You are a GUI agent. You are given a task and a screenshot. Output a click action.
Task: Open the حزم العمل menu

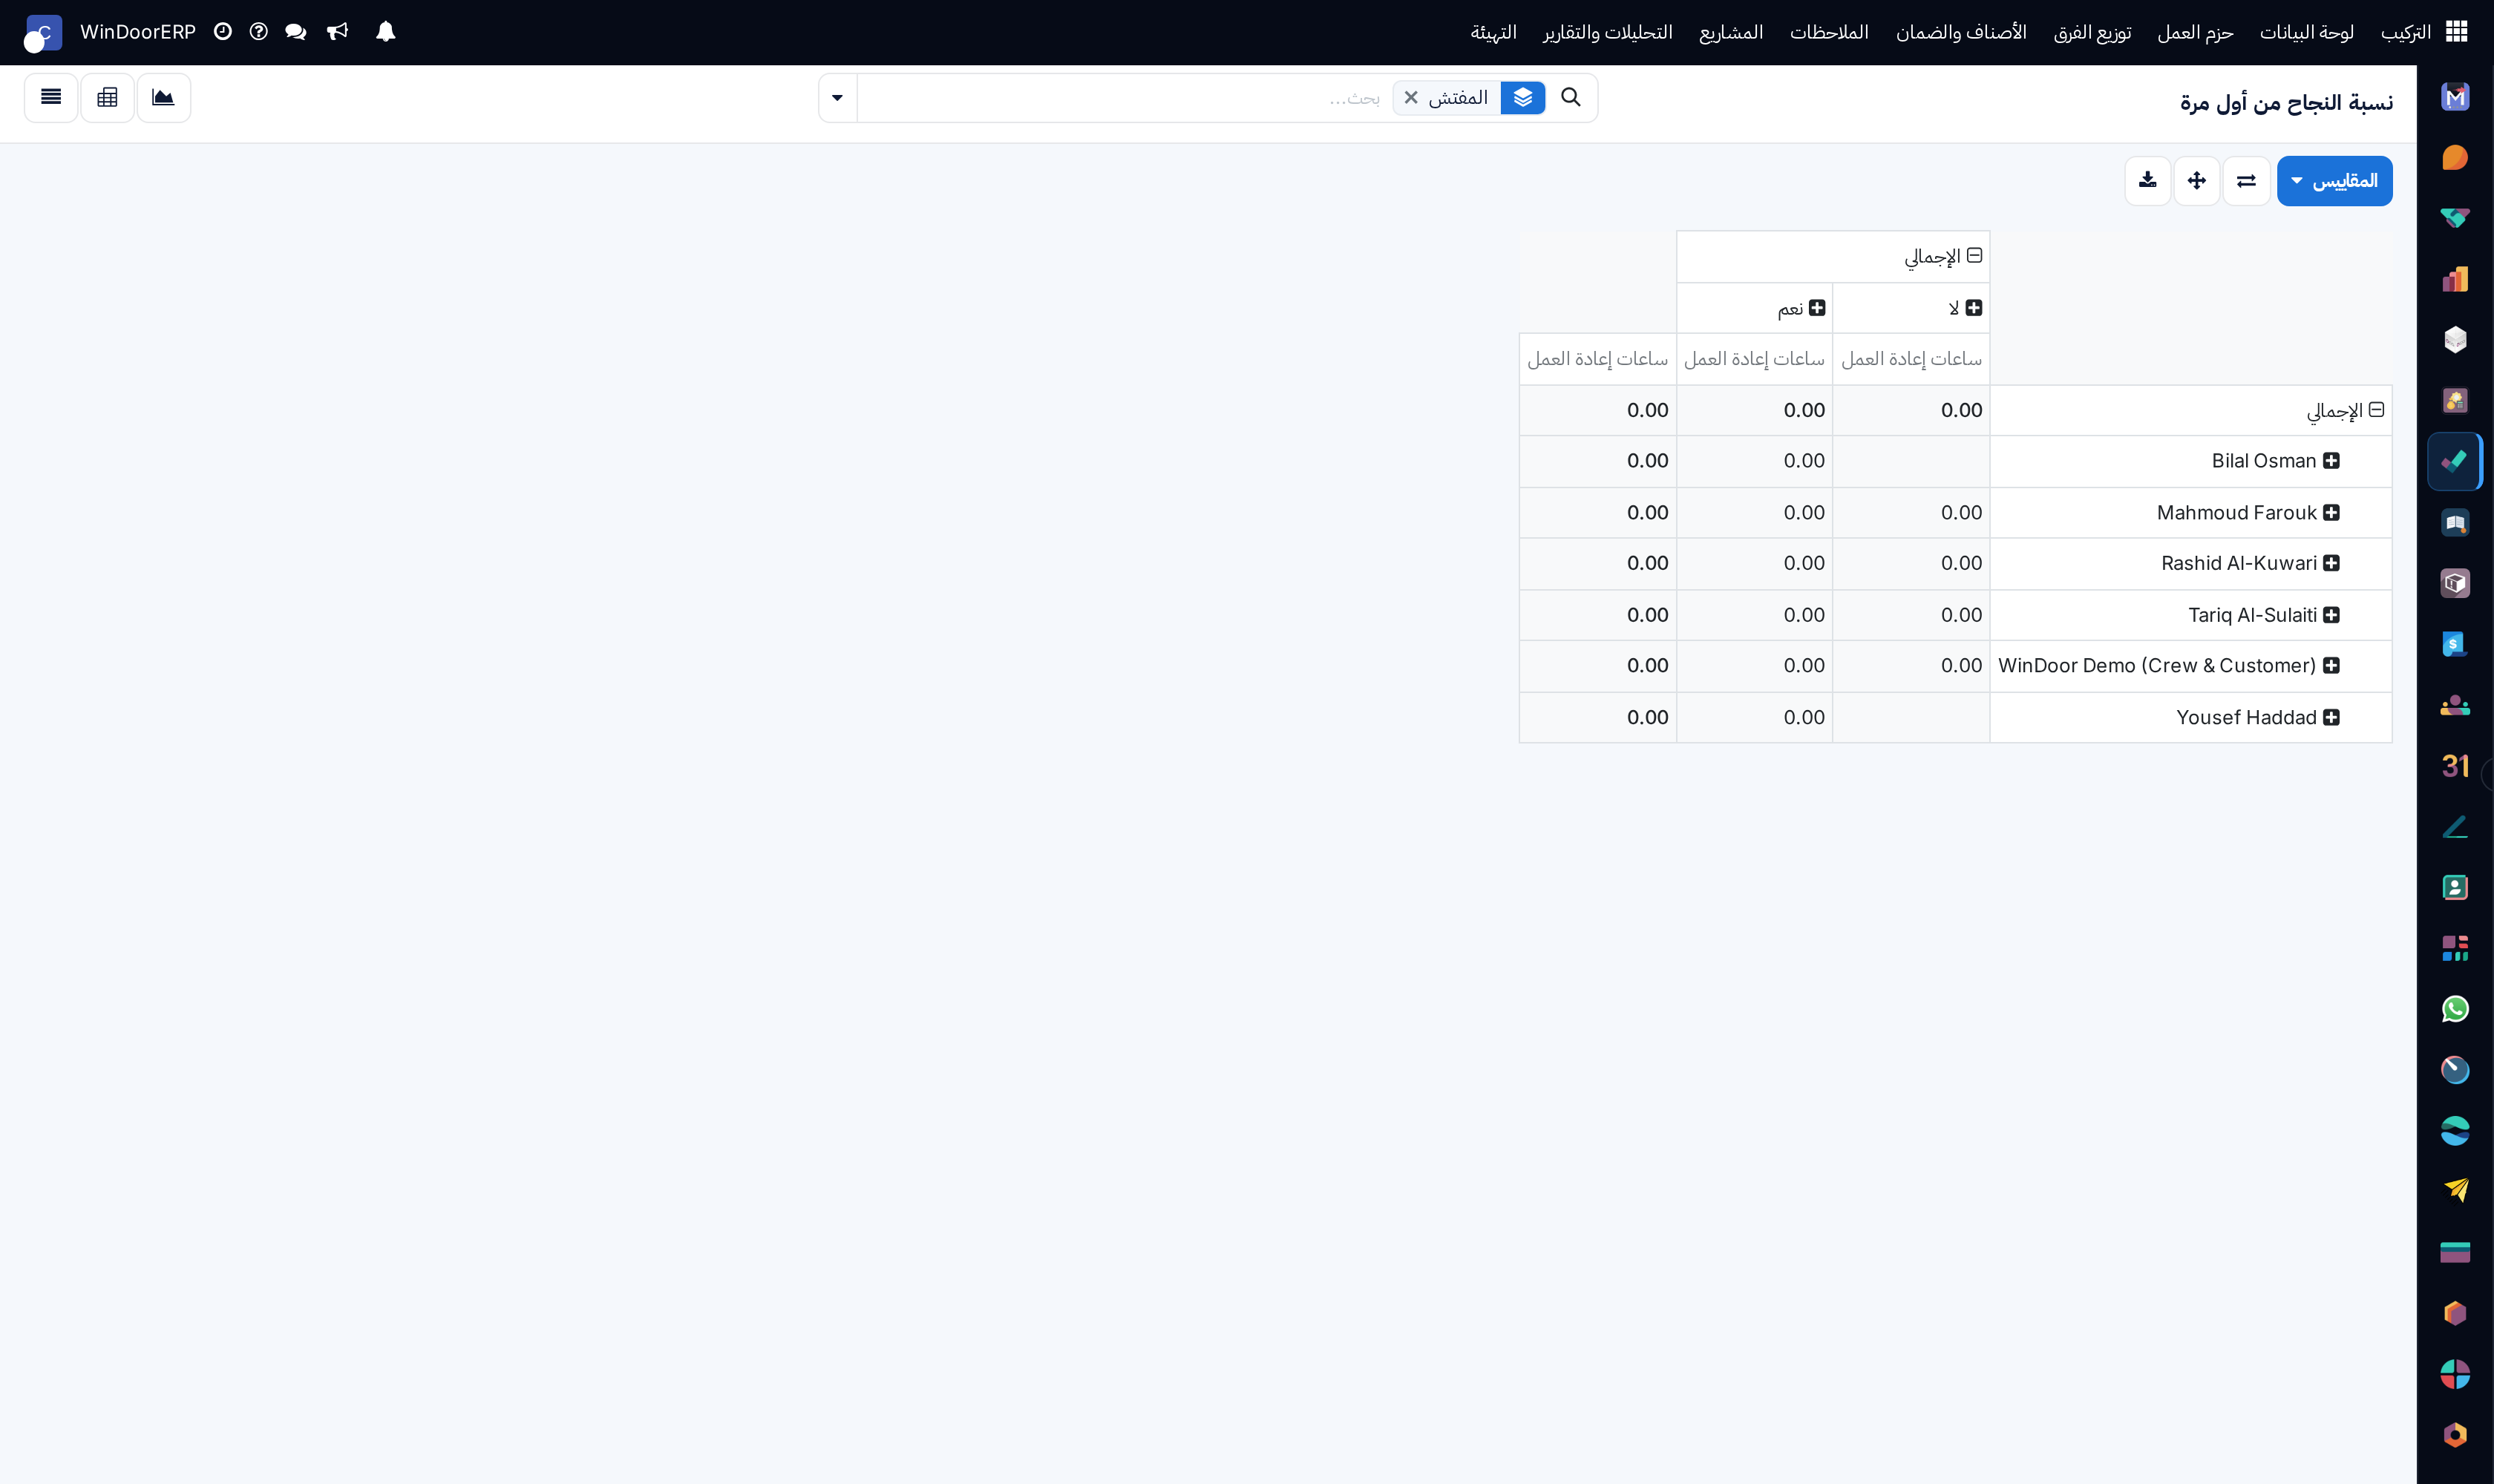coord(2195,32)
